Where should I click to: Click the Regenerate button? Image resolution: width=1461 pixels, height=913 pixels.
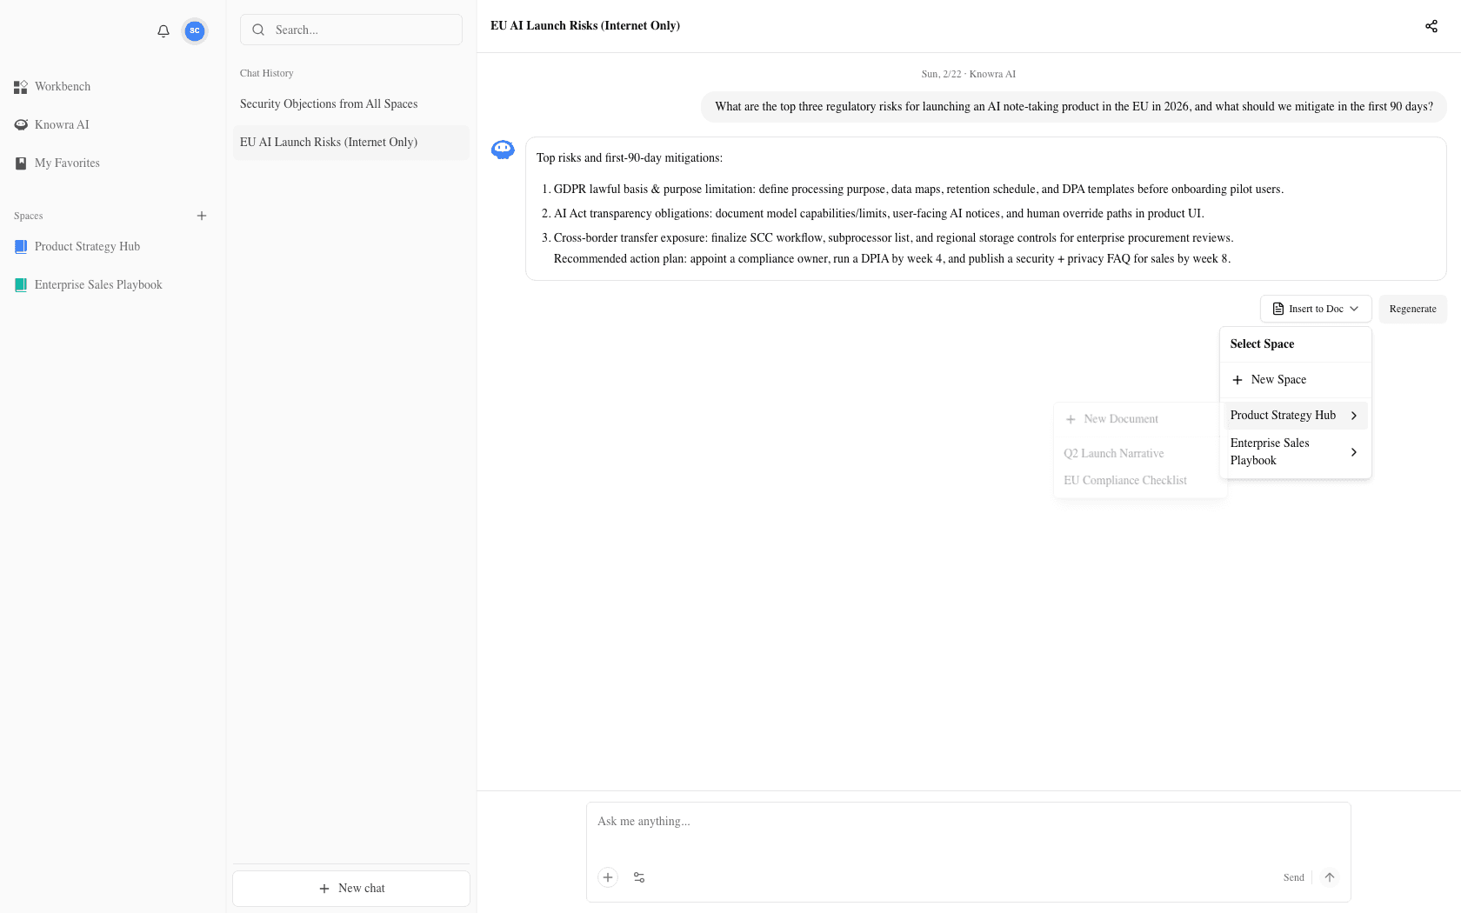coord(1412,309)
